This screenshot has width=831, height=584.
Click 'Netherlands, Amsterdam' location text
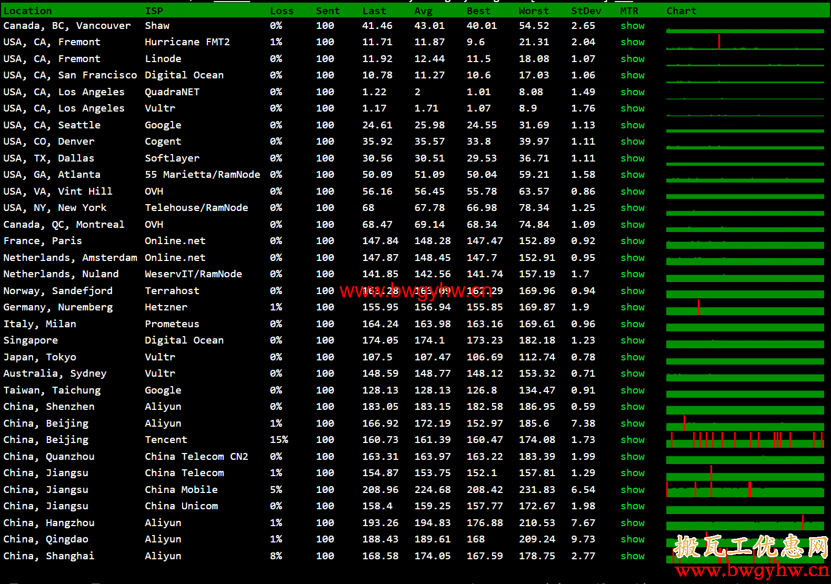70,258
